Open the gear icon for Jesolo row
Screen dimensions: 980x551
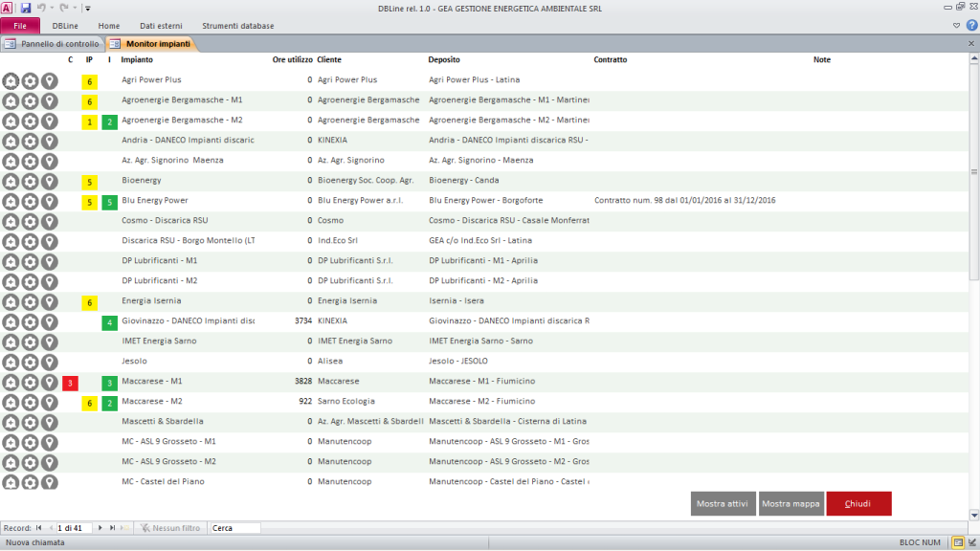30,362
